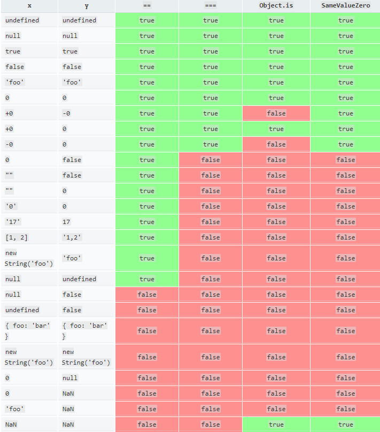Click true under Object.is in NaN NaN row
380x432 pixels.
click(x=276, y=425)
